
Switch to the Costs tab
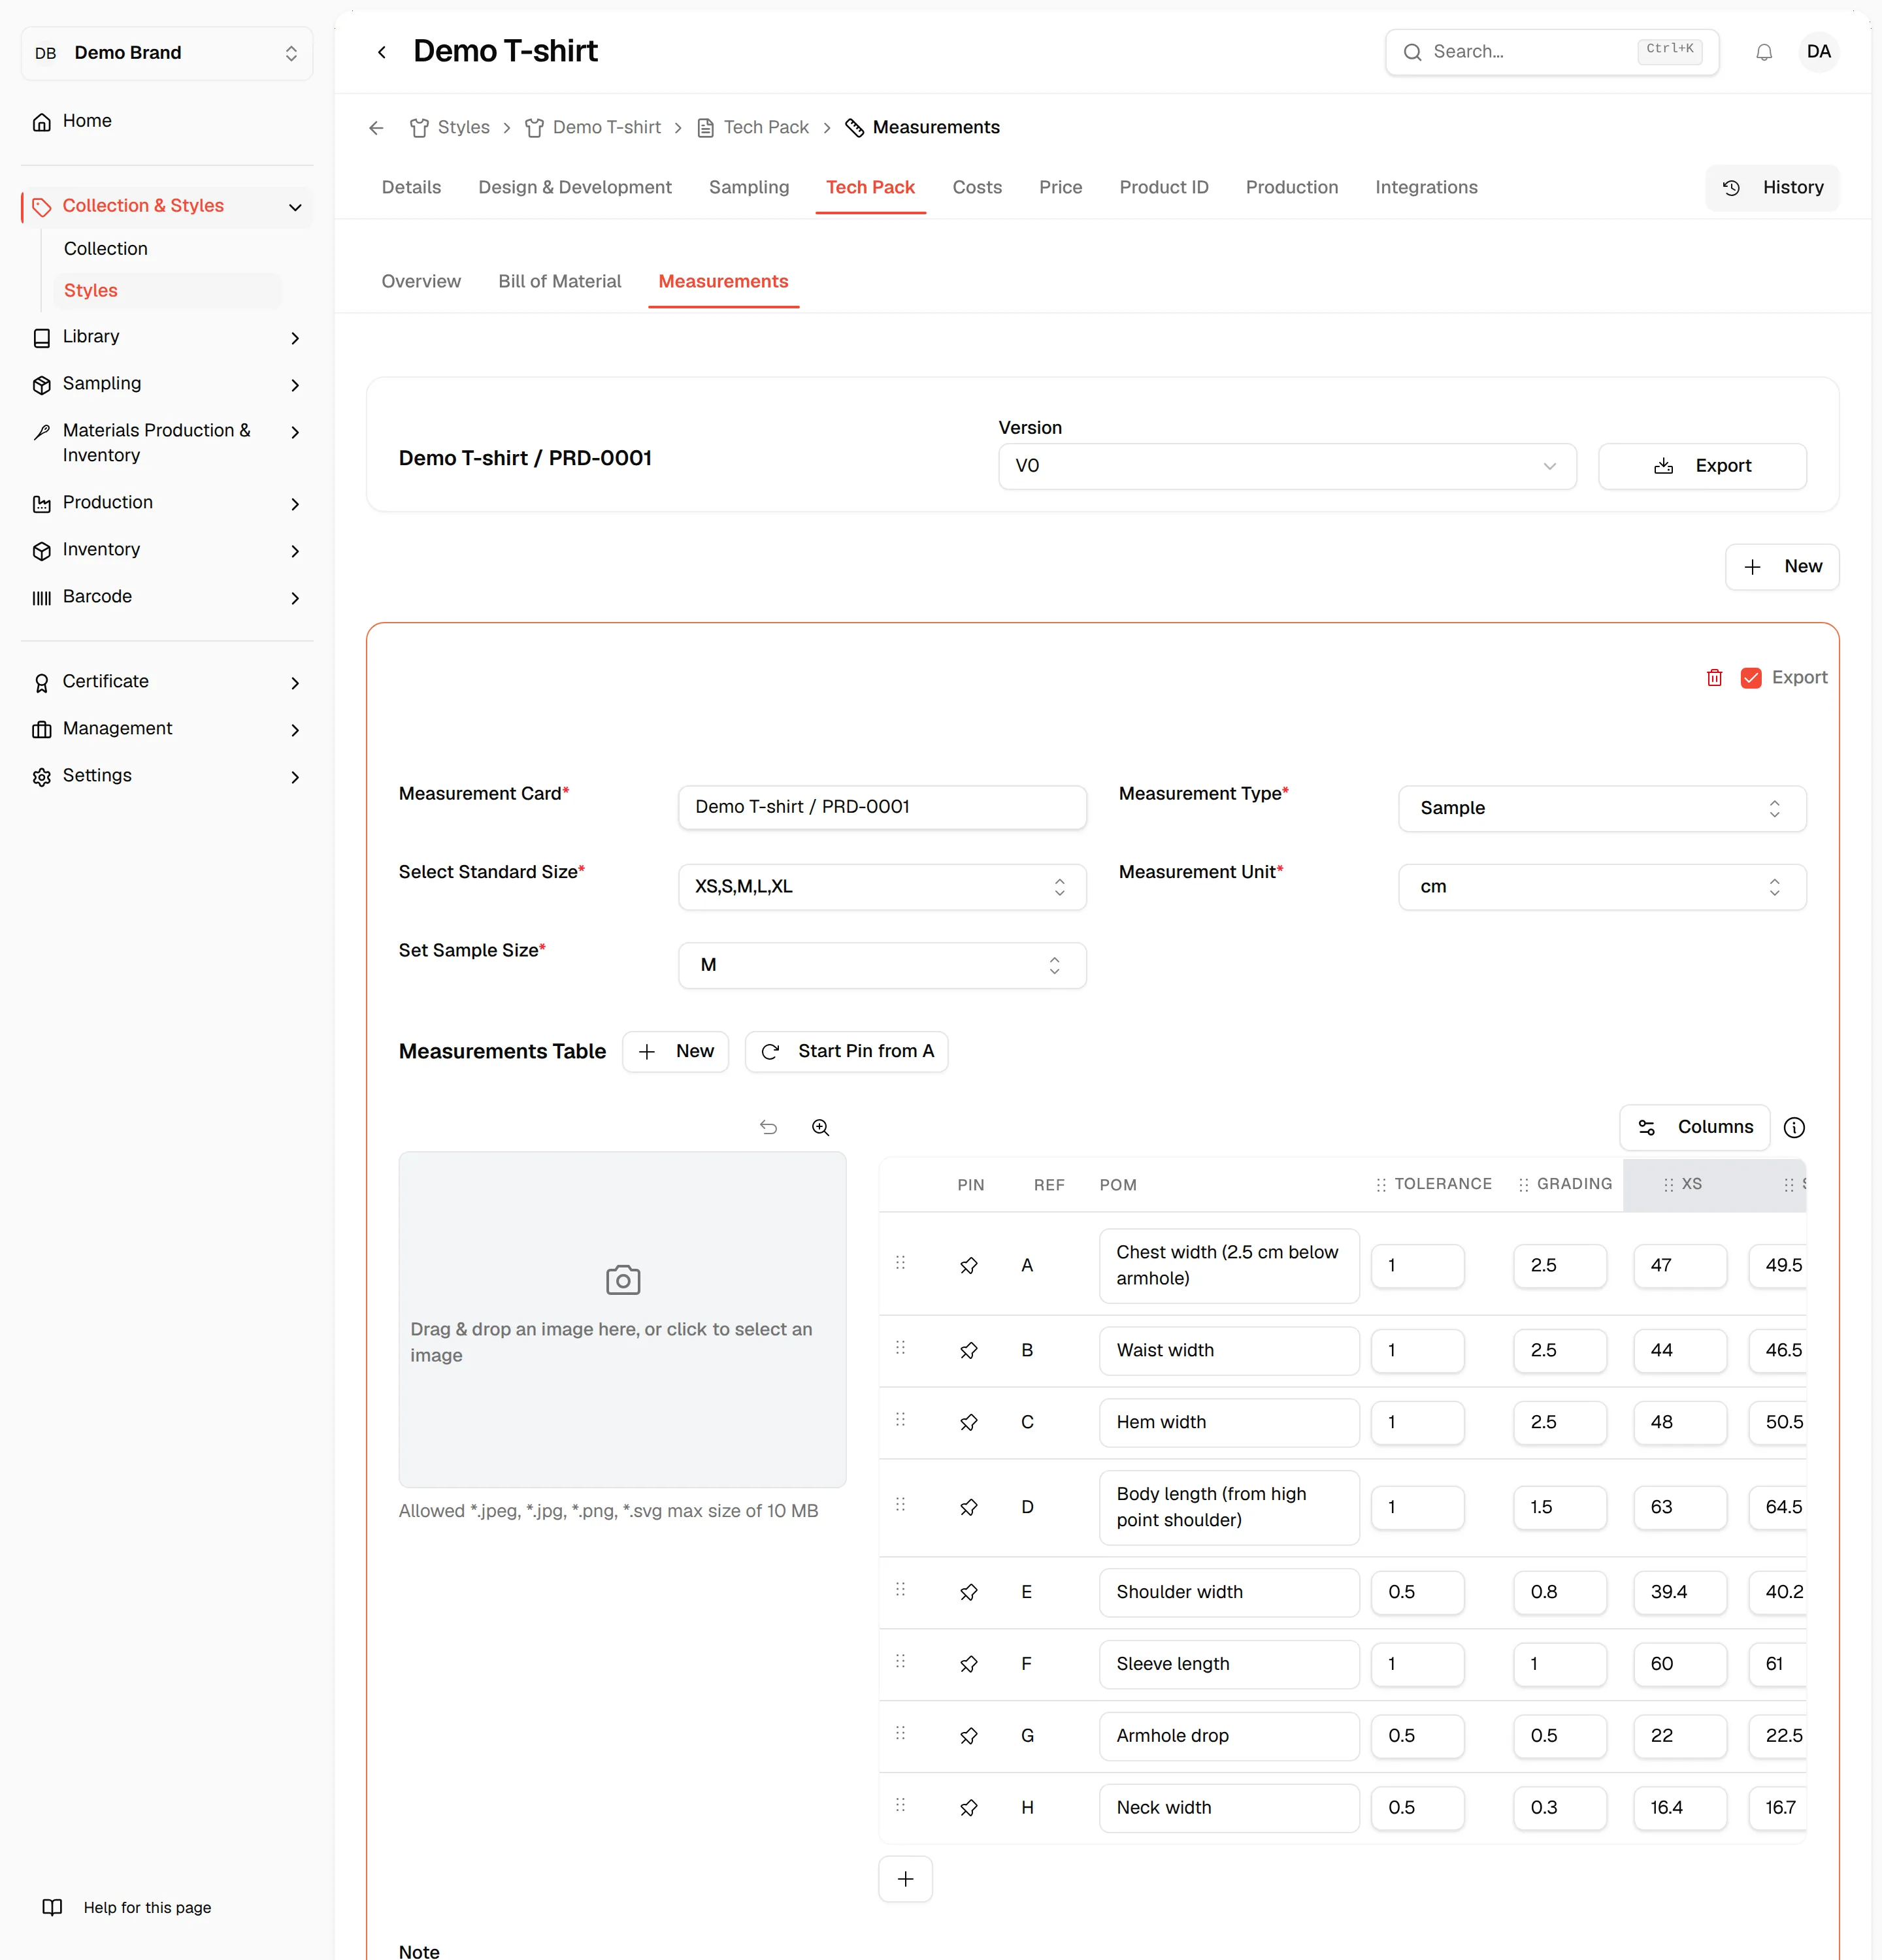point(976,187)
